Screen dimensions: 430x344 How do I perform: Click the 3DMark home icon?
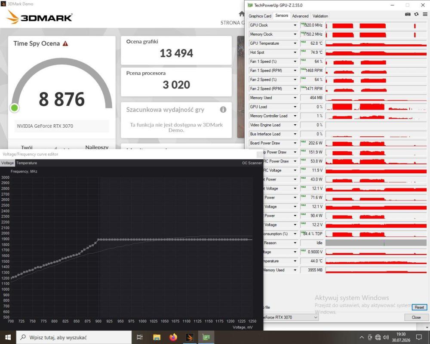(x=241, y=14)
